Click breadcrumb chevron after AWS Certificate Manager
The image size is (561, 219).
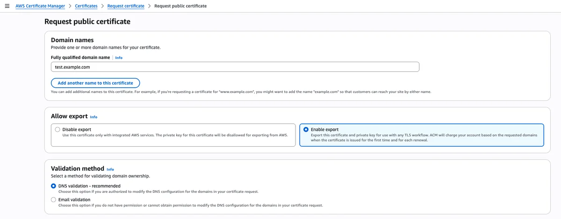click(x=70, y=6)
